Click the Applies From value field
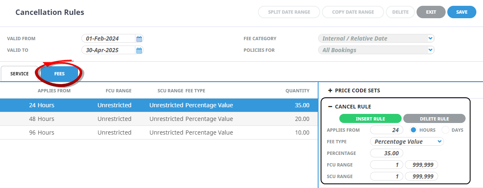Image resolution: width=483 pixels, height=188 pixels. 387,130
